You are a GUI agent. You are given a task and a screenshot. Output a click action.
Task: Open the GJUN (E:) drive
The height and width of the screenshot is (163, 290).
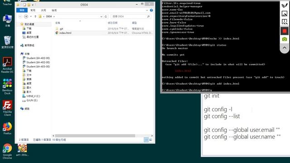(x=32, y=101)
